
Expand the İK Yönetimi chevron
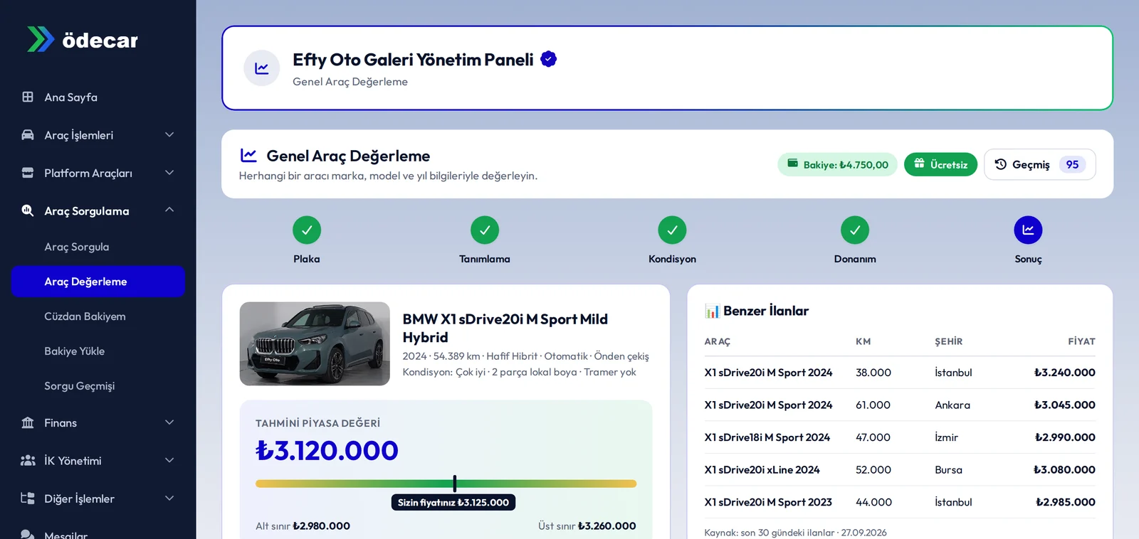[x=169, y=460]
